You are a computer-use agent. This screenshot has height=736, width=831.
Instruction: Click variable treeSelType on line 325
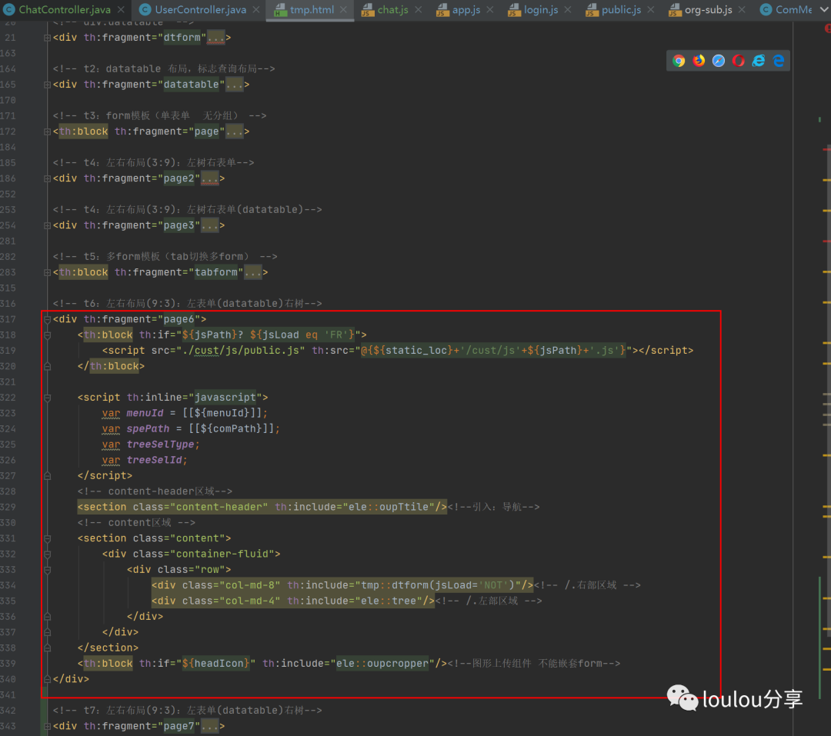click(160, 445)
